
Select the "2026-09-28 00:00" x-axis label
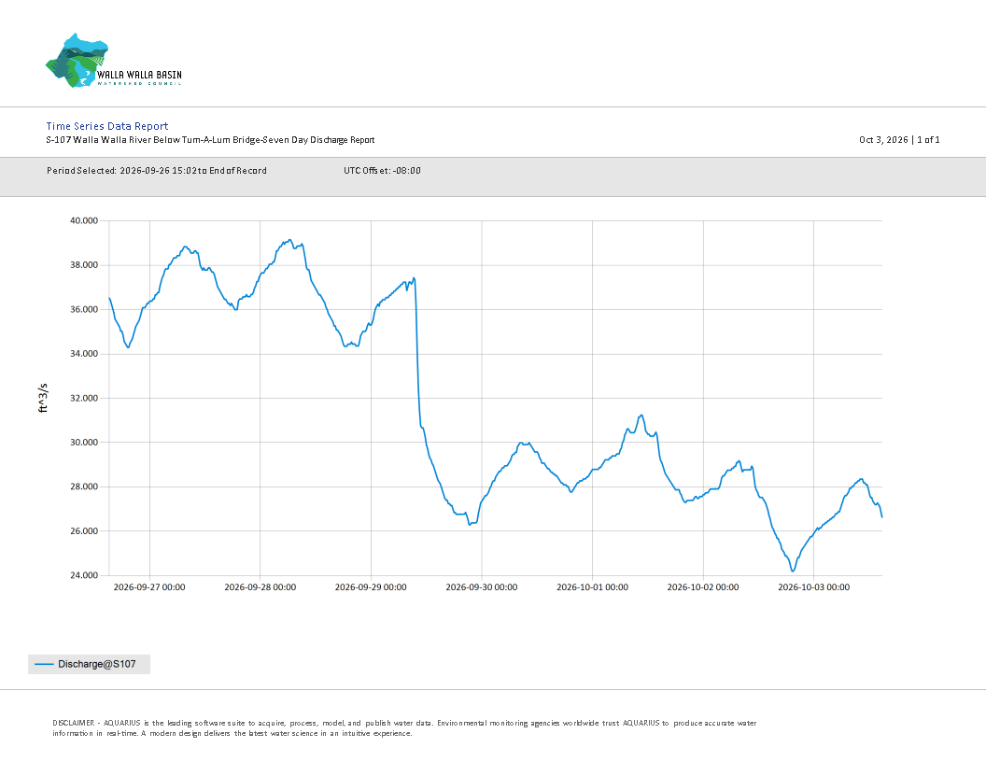(x=261, y=587)
